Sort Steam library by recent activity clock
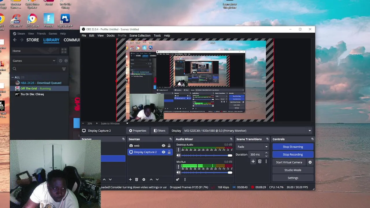 tap(60, 61)
